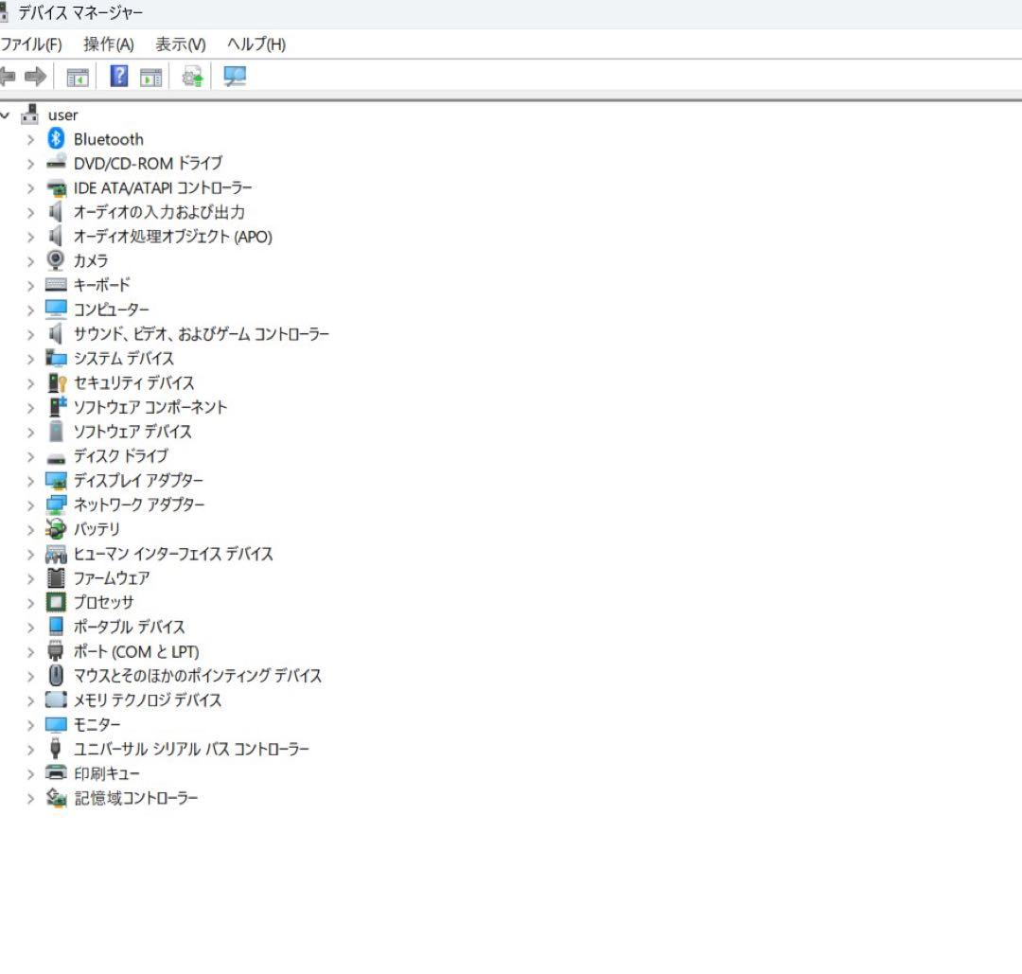Click the バッテリ battery icon
This screenshot has height=974, width=1022.
[x=55, y=529]
